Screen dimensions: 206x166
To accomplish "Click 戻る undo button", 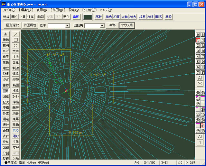I will coord(15,130).
